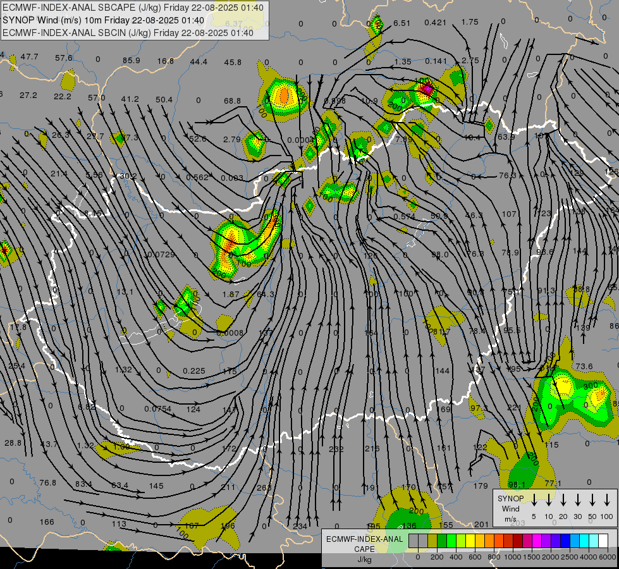Screen dimensions: 619x569
Task: Pick the dark green swatch above 200
Action: 442,541
